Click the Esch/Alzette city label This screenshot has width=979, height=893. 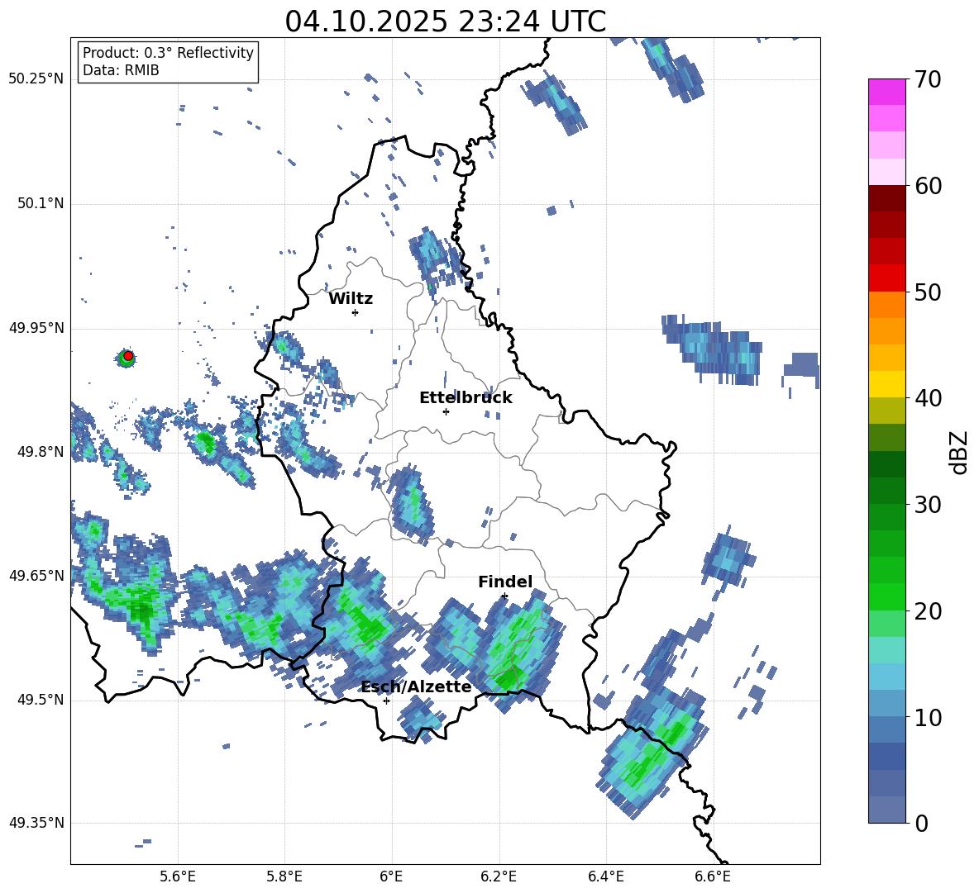click(x=417, y=686)
